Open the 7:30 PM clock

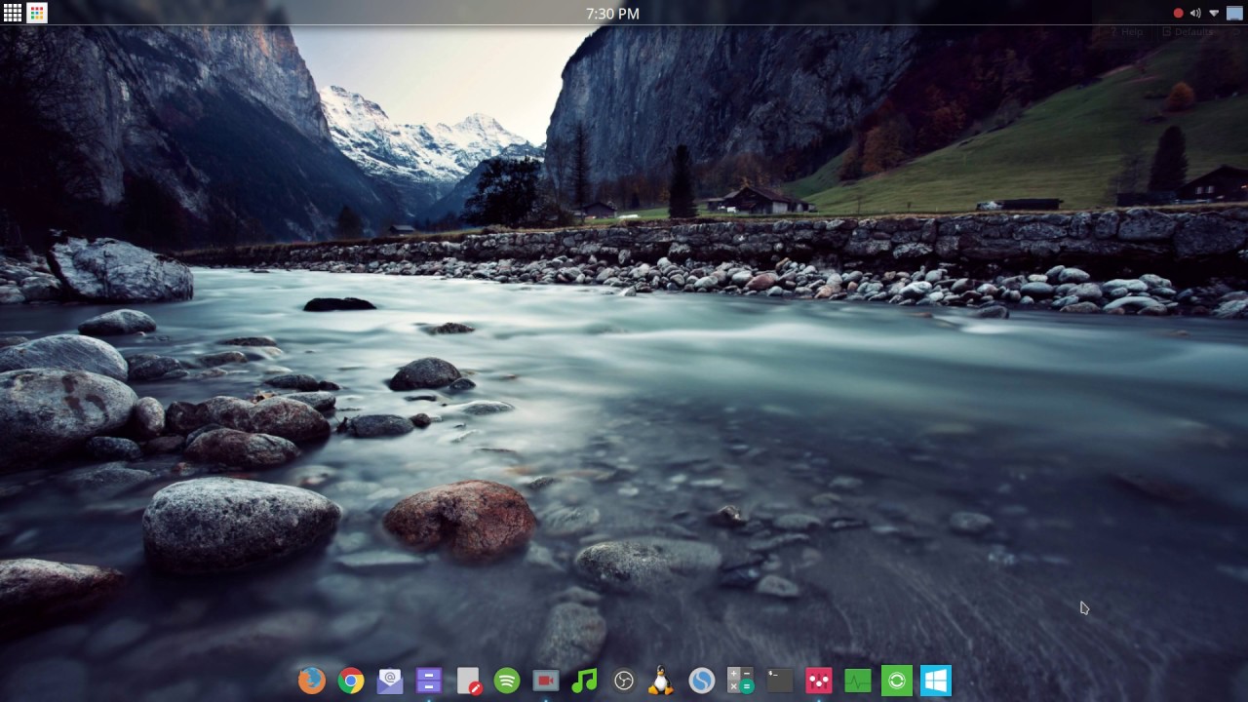pyautogui.click(x=612, y=14)
